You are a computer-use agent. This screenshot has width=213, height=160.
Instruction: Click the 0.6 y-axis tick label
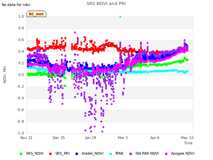(21, 40)
